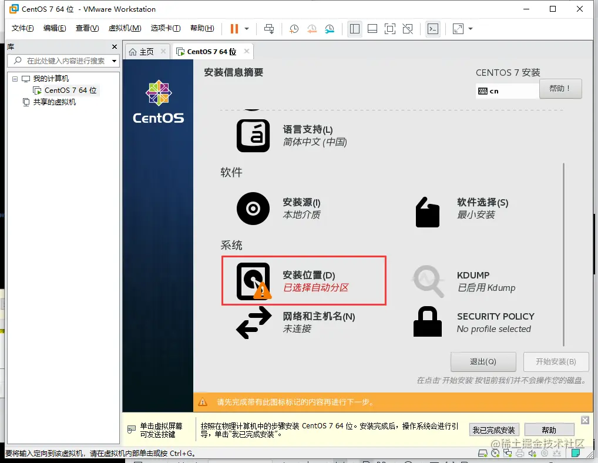The width and height of the screenshot is (598, 463).
Task: Click the 最小安装 software selection text
Action: (x=476, y=214)
